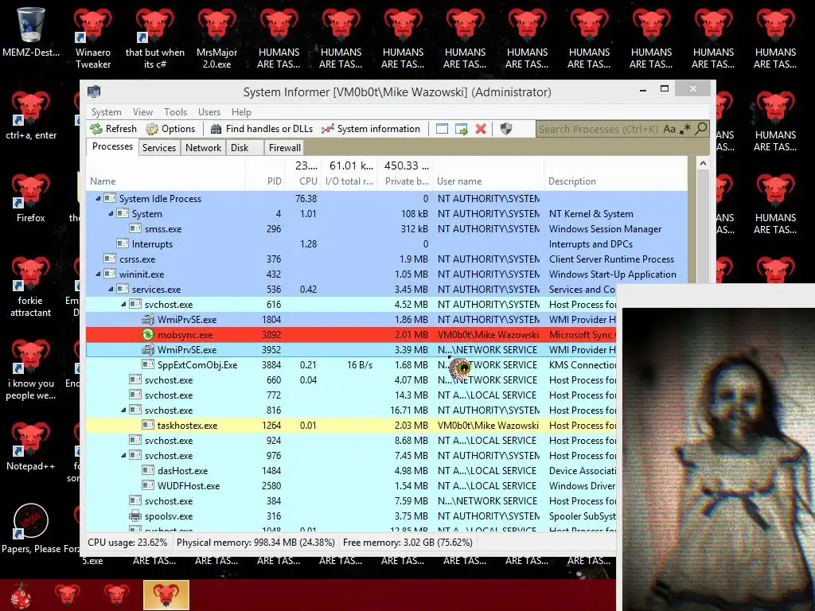
Task: Click the Refresh toolbar button
Action: click(113, 129)
